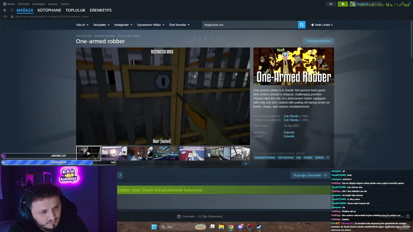Open the Topluluk Merkezi button
The height and width of the screenshot is (232, 413).
[318, 41]
